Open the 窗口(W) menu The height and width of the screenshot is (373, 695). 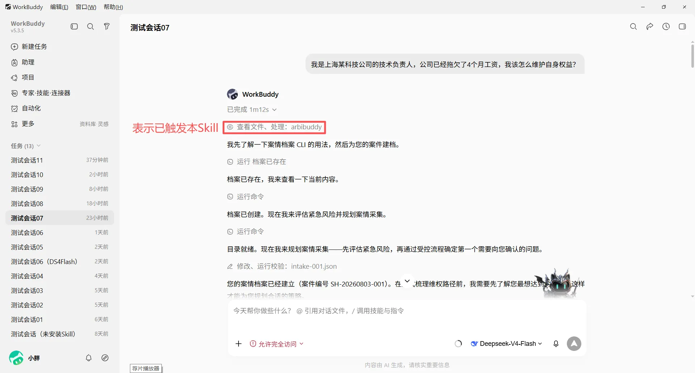86,7
